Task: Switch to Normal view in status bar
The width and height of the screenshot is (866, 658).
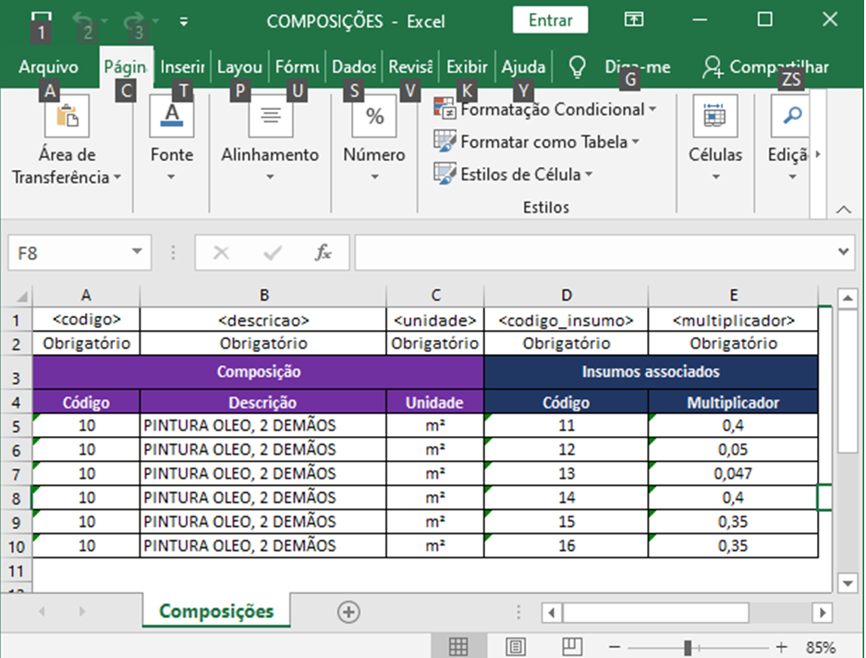Action: pos(457,646)
